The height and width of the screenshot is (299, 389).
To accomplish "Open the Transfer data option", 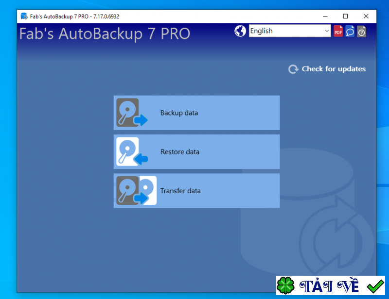I will [x=197, y=191].
